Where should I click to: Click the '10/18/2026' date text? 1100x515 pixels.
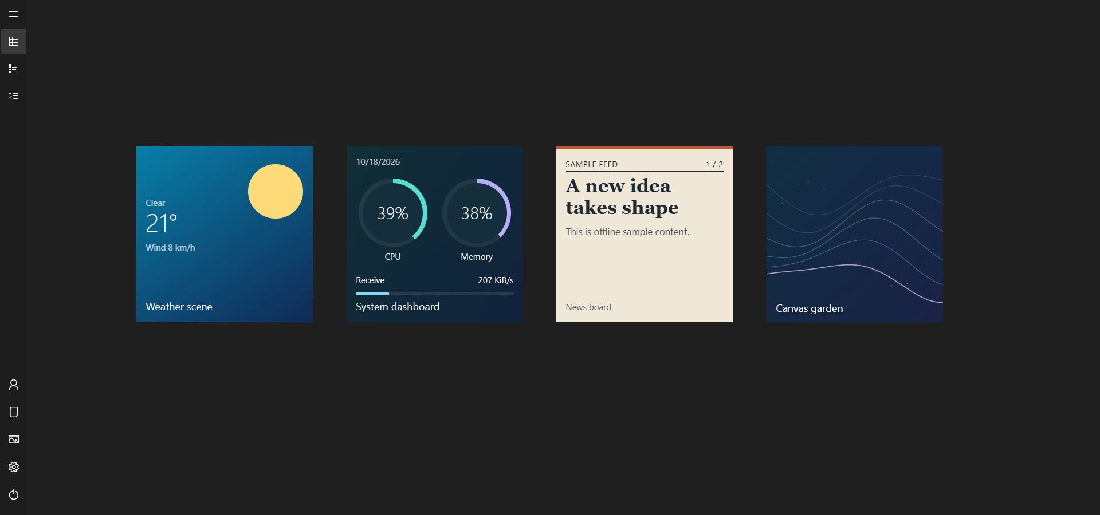[x=378, y=162]
